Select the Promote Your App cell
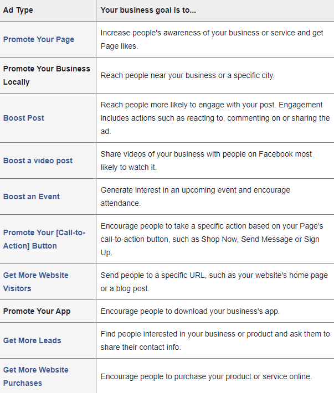 pyautogui.click(x=48, y=311)
